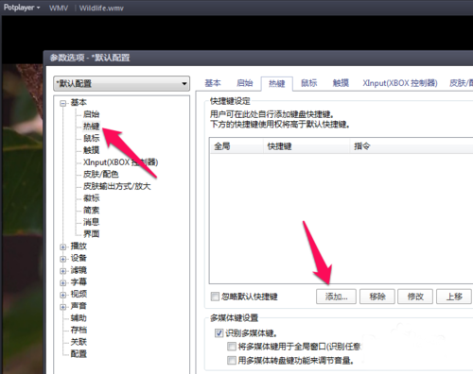Enable 忽略默认快捷键 checkbox
The image size is (473, 374).
215,297
